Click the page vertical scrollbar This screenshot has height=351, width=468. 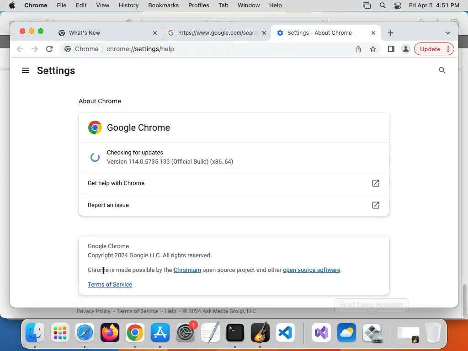[464, 301]
